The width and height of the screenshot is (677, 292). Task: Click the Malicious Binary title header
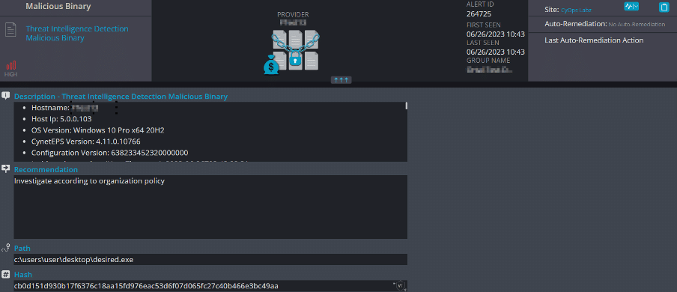click(58, 7)
